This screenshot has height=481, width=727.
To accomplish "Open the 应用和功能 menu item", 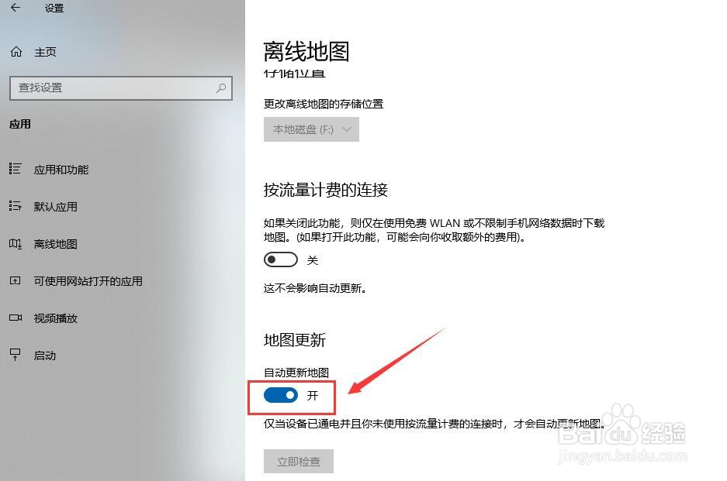I will pos(61,170).
